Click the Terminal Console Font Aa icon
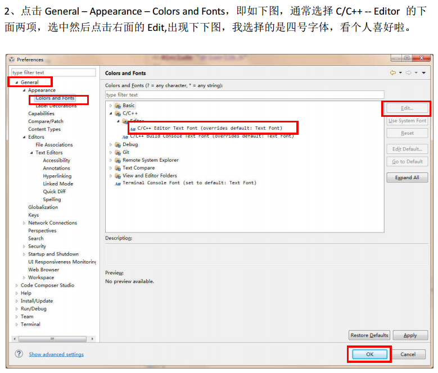The width and height of the screenshot is (438, 373). [x=118, y=184]
